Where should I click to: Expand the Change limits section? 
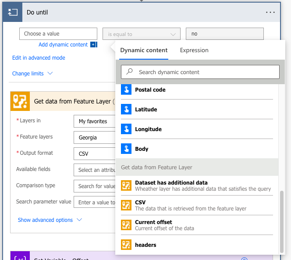[32, 74]
